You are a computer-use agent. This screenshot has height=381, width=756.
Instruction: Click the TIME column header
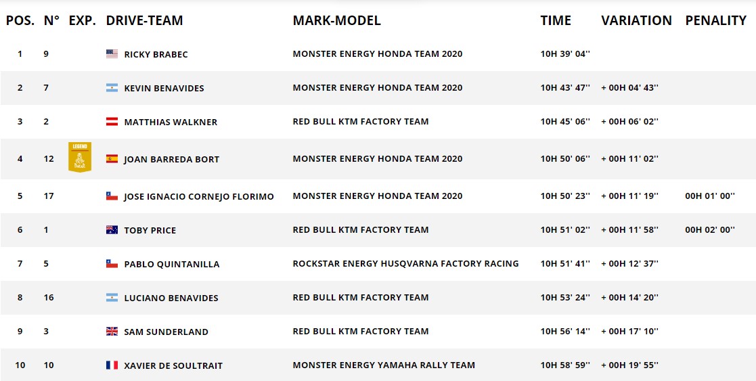click(x=556, y=20)
